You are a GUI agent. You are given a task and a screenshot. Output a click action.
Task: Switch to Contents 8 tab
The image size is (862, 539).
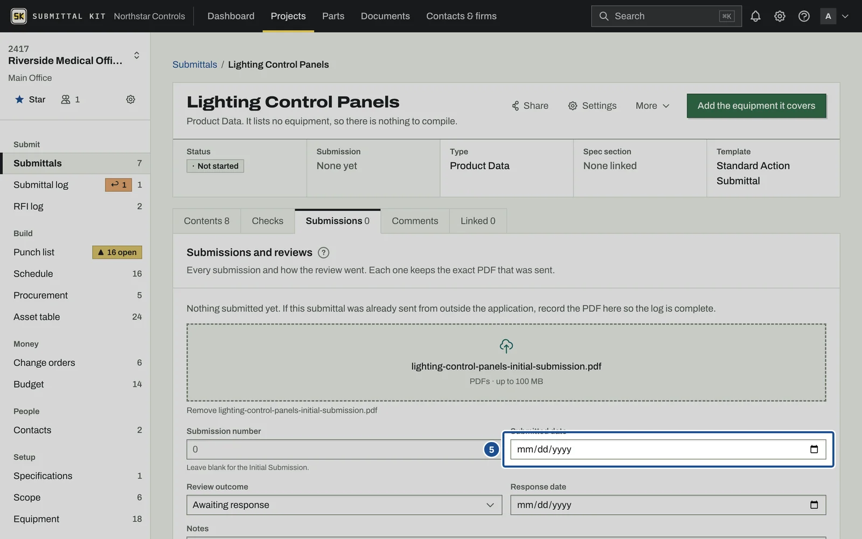206,221
